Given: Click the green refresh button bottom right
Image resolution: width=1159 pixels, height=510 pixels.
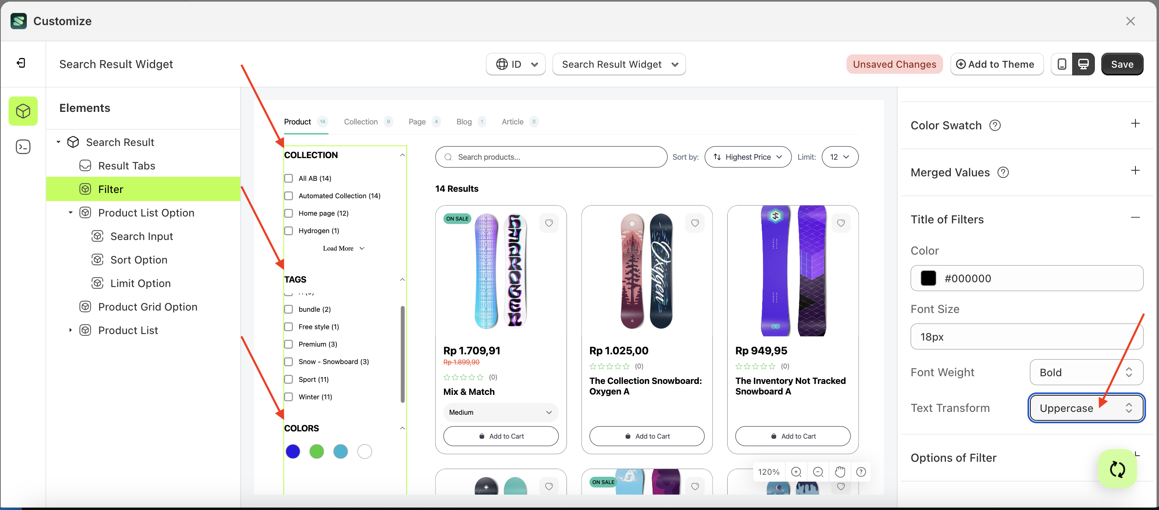Looking at the screenshot, I should [1117, 469].
